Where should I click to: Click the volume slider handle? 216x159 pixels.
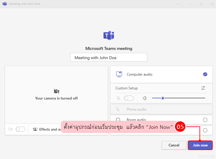point(163,98)
